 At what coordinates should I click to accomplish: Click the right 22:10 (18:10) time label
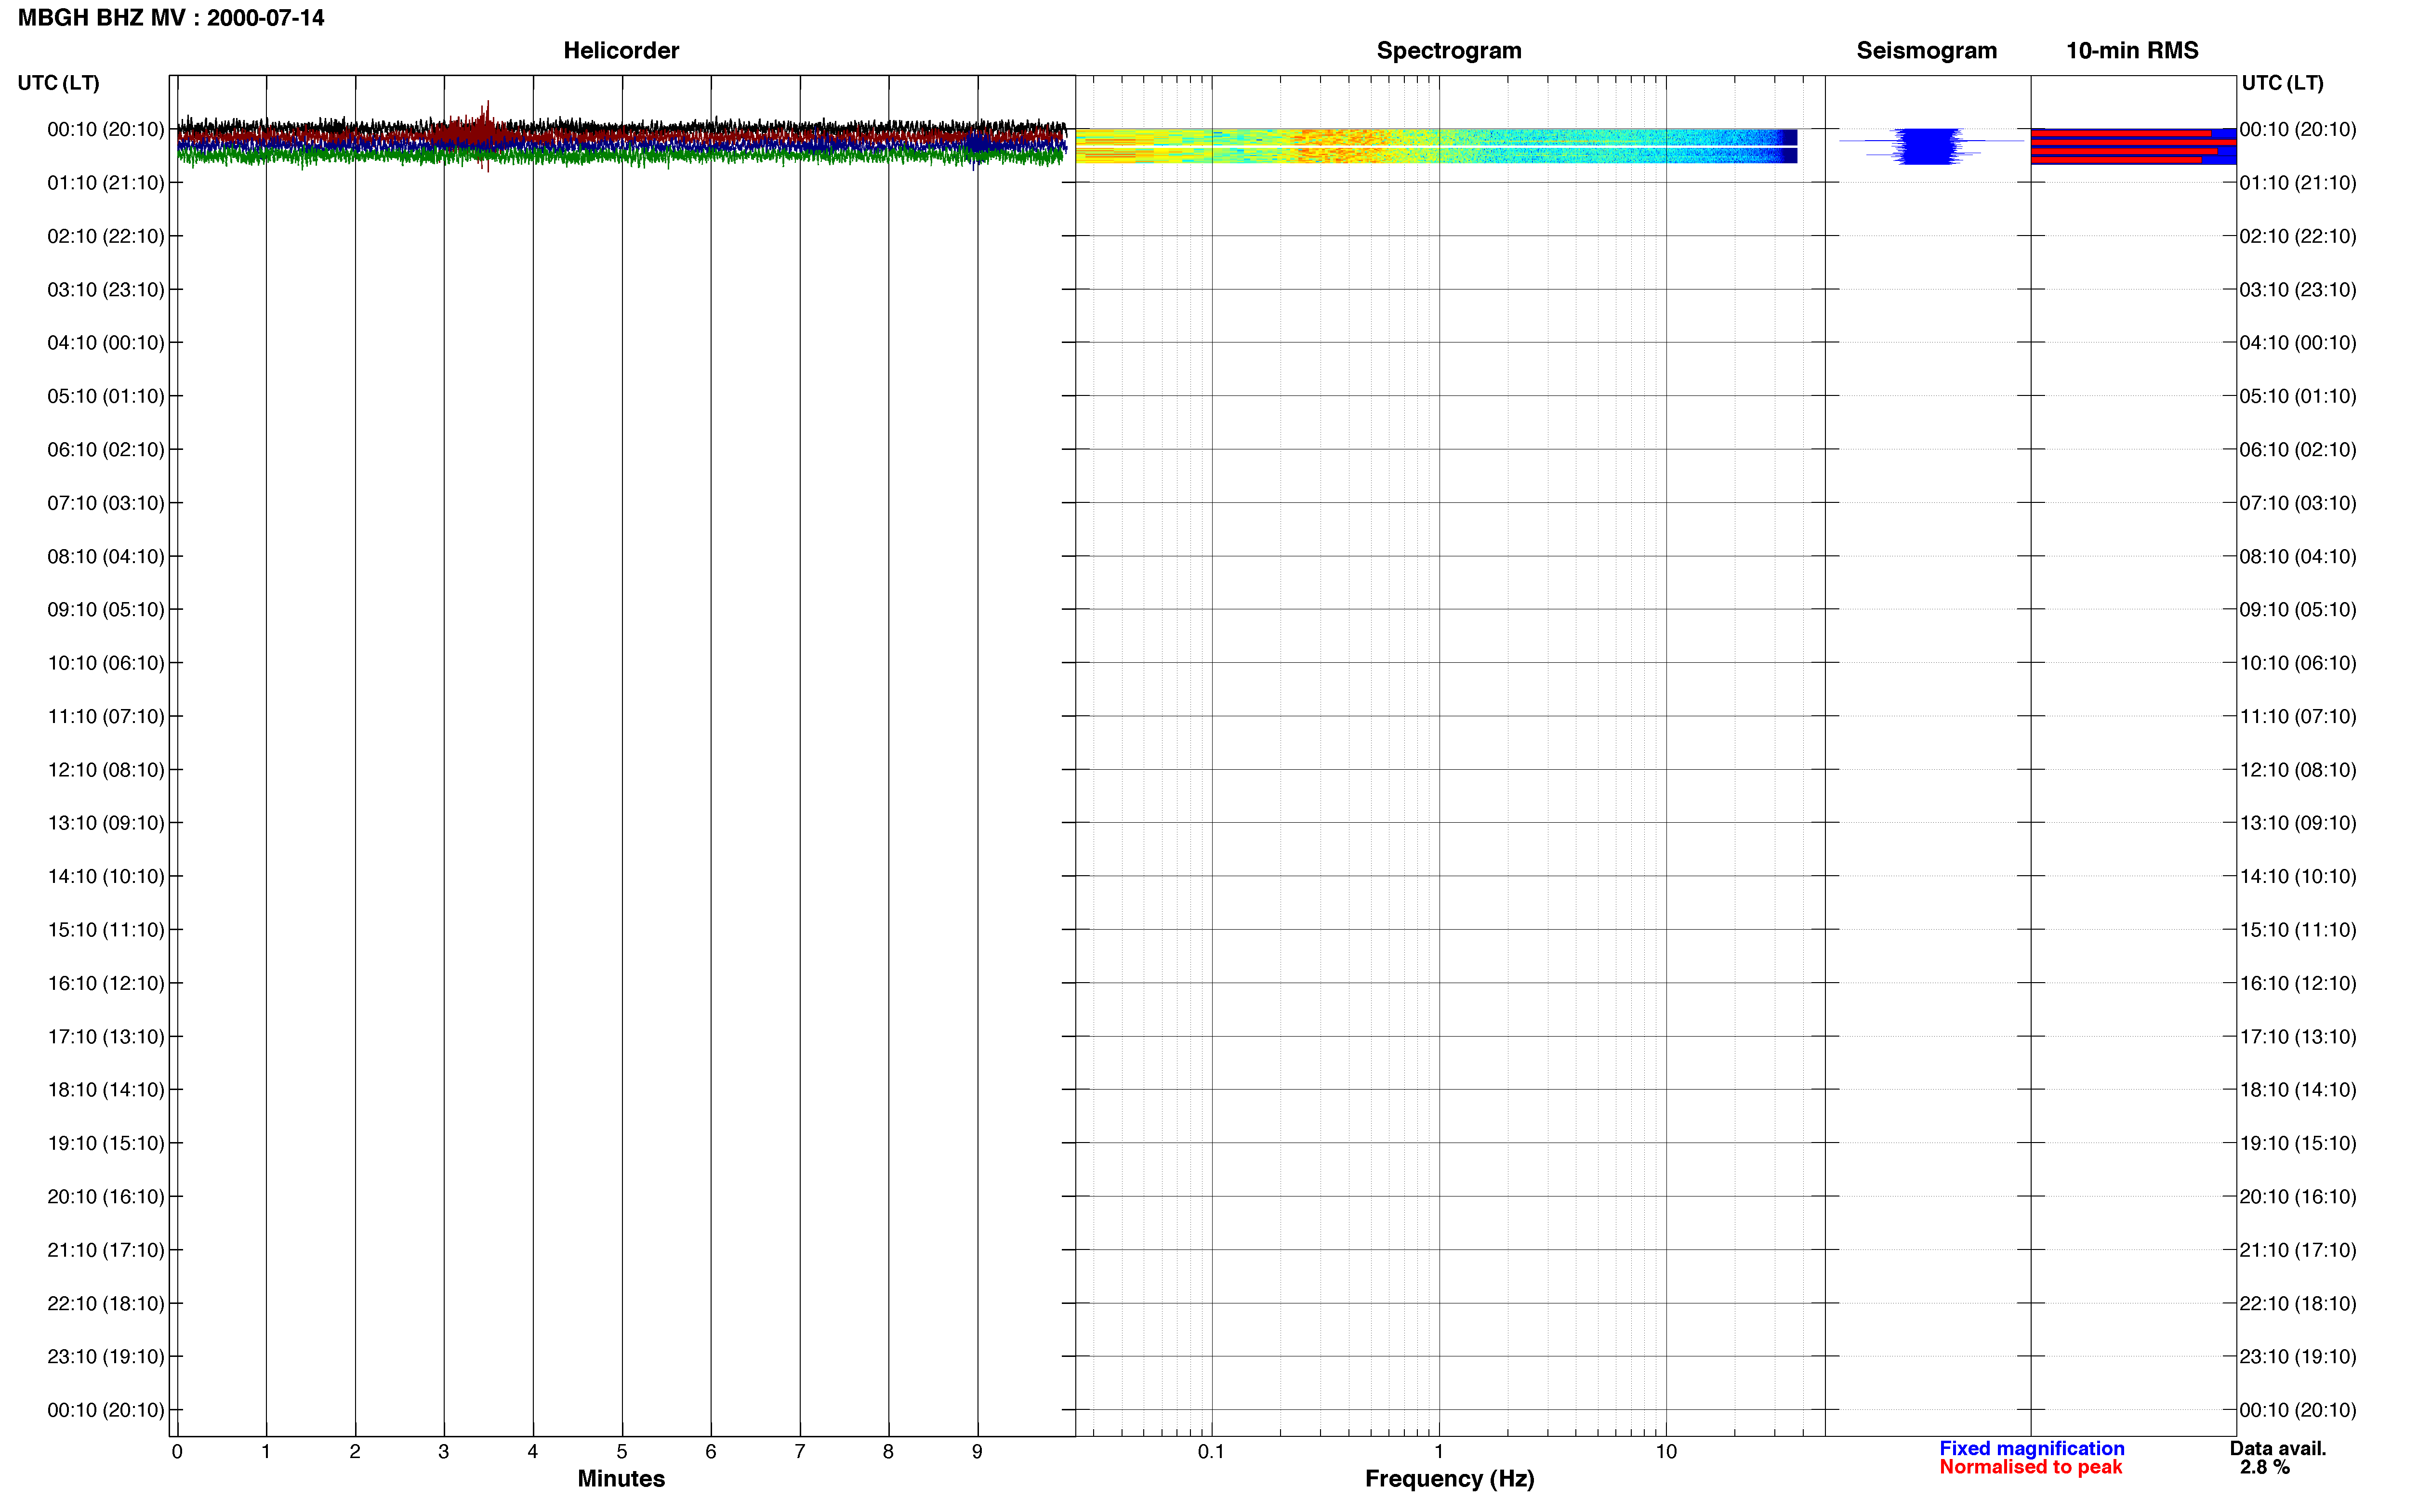click(x=2298, y=1304)
